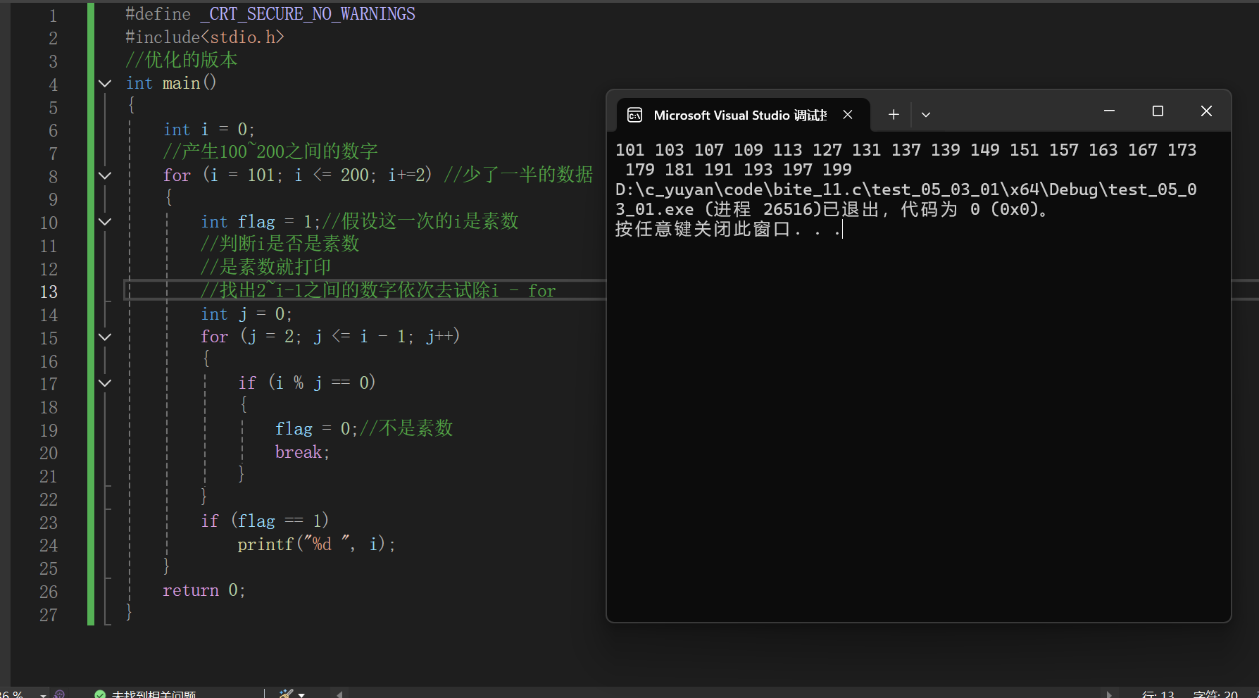Set a breakpoint in the margin at line 24
1259x698 pixels.
pos(77,545)
